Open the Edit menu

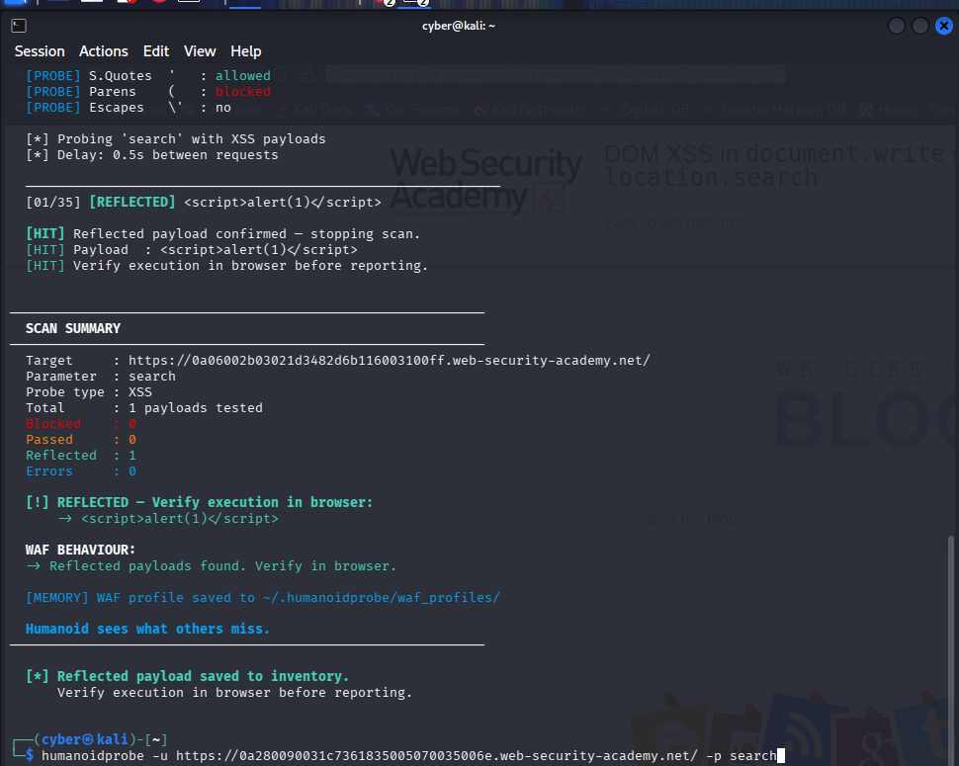click(x=156, y=51)
